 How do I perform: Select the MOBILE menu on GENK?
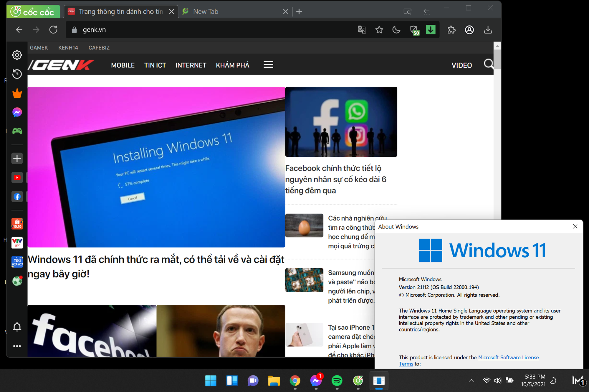point(123,65)
